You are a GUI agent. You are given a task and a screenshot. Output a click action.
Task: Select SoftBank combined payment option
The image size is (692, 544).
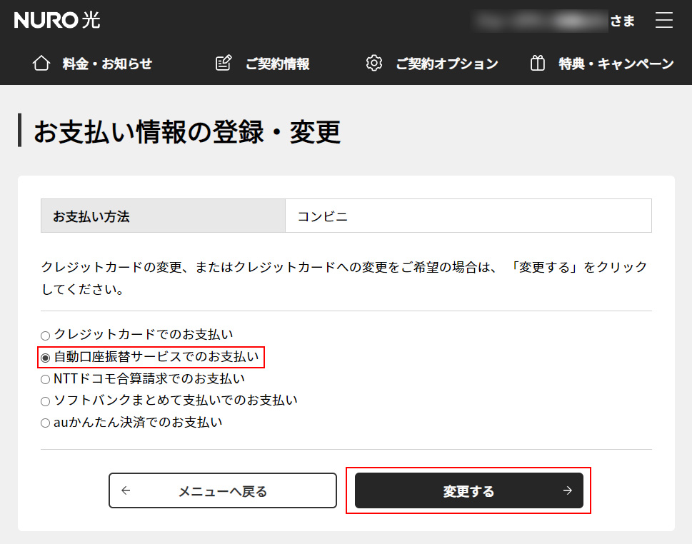coord(45,401)
